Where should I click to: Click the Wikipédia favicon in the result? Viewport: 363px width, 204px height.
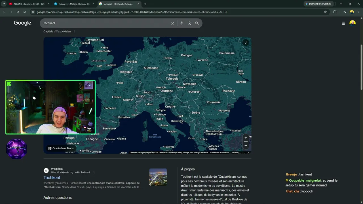[46, 171]
